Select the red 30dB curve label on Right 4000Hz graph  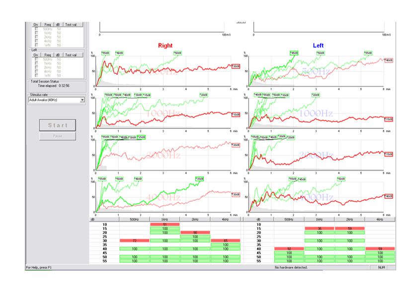pos(236,195)
